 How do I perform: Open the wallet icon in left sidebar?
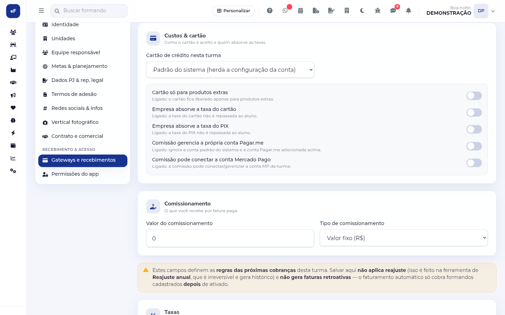tap(13, 146)
